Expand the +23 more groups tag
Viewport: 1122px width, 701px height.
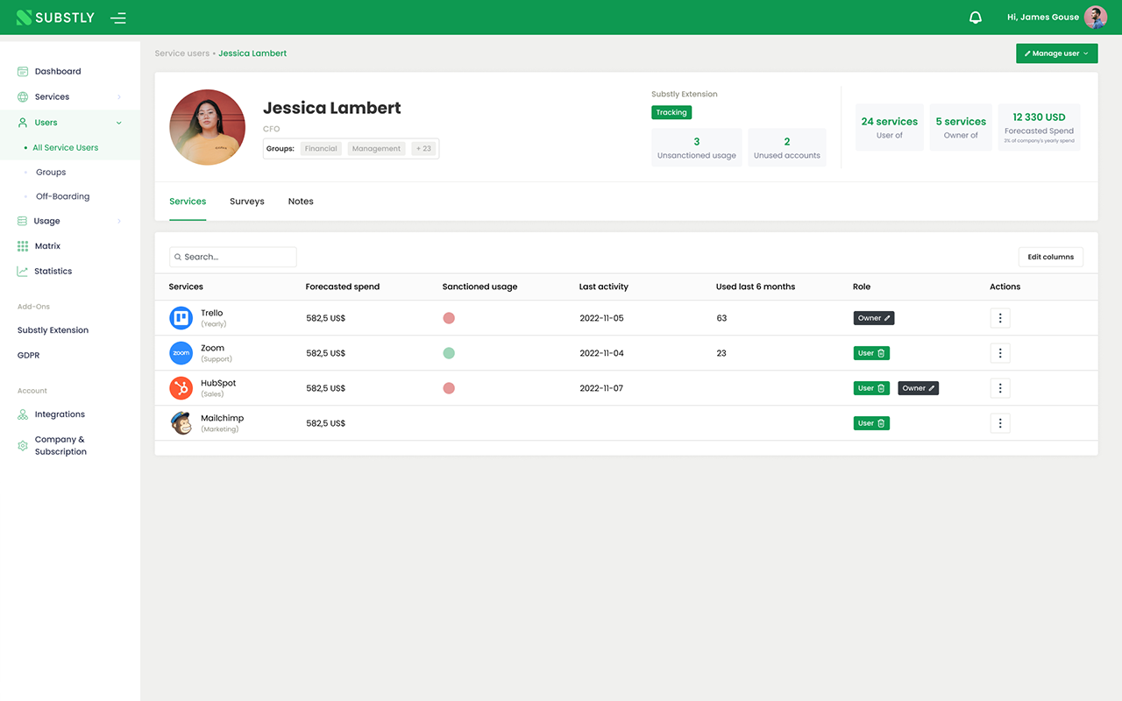[x=423, y=149]
